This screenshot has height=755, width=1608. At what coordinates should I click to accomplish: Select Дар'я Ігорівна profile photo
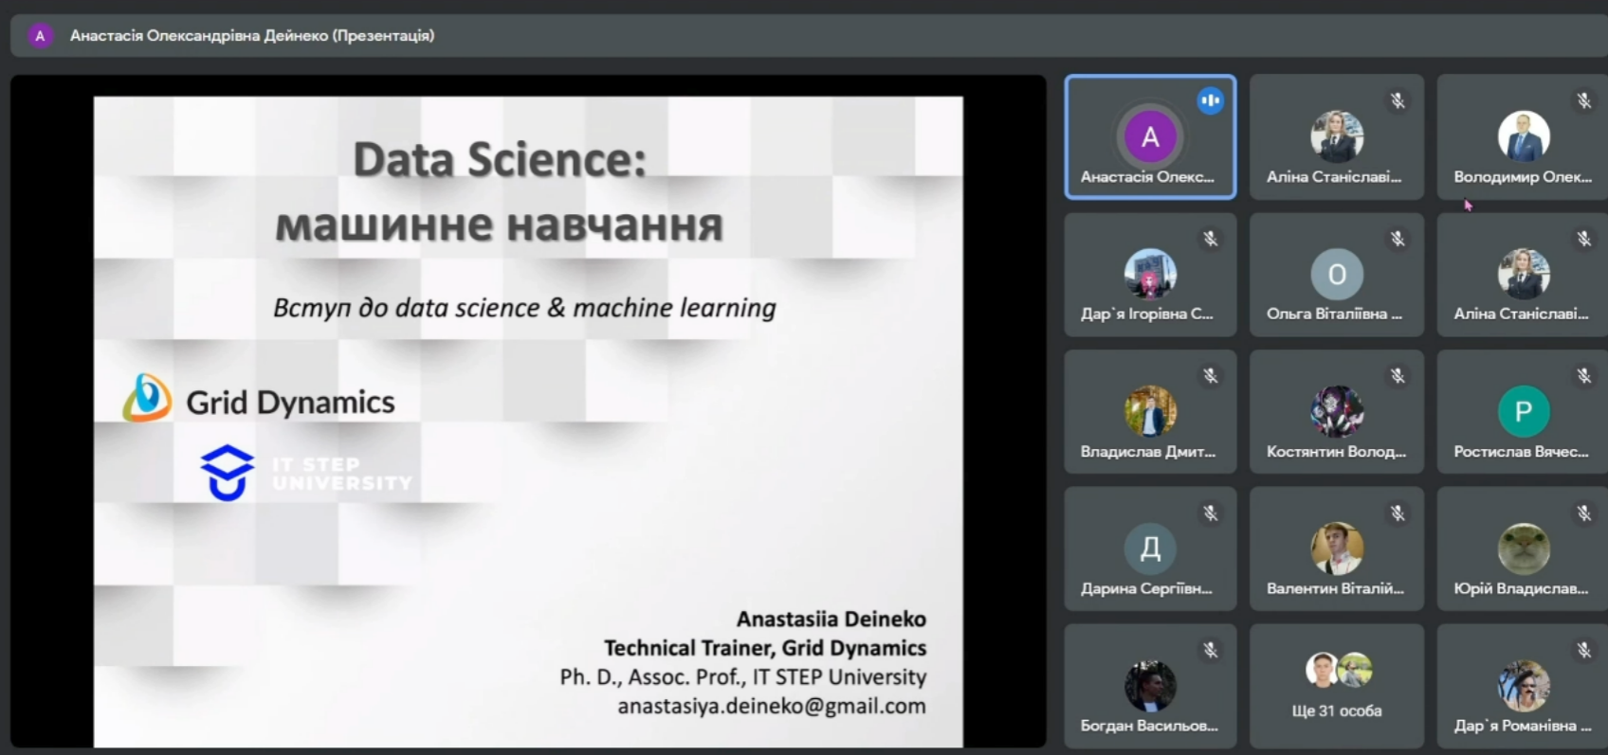pos(1150,274)
